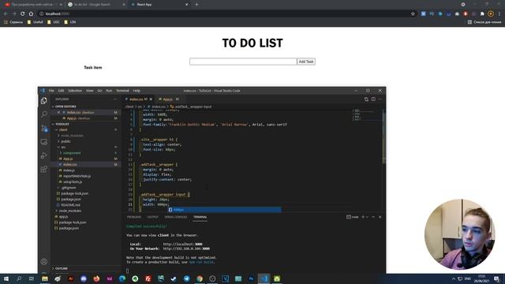The image size is (505, 284).
Task: Close the VS Code terminal panel
Action: click(380, 217)
